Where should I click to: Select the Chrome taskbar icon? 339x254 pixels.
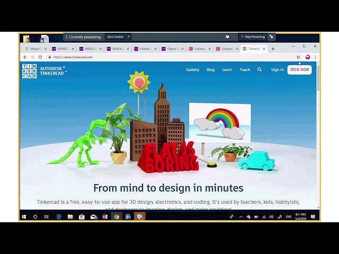click(117, 216)
